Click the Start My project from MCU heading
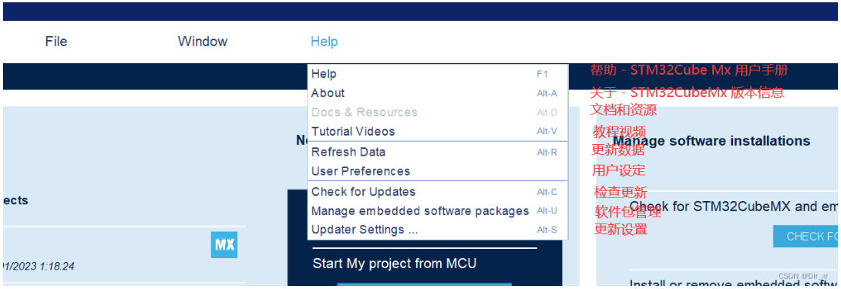 394,264
